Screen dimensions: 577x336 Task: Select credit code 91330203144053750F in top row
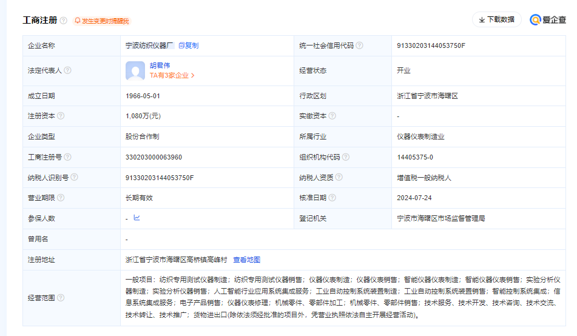click(431, 45)
